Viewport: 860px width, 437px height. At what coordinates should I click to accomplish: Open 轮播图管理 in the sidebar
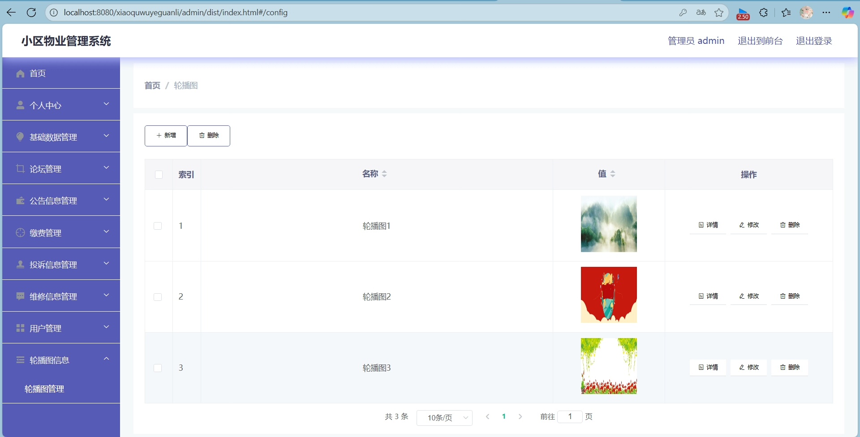pos(44,389)
